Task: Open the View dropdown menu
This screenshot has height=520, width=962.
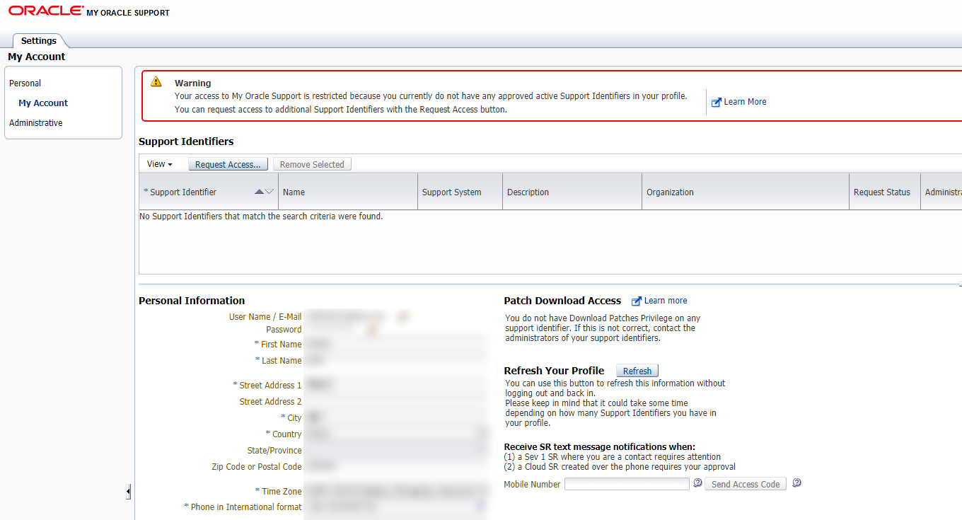Action: click(x=160, y=164)
